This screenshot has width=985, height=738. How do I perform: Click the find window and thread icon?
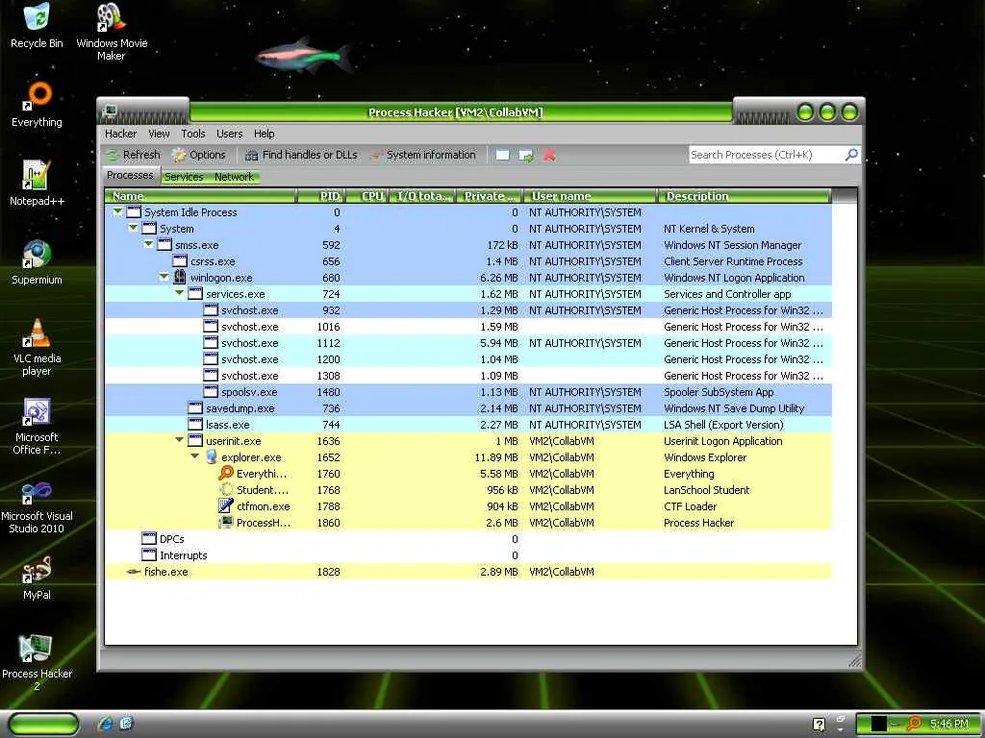(x=526, y=155)
